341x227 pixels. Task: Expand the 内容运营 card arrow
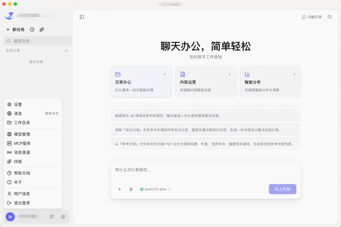pyautogui.click(x=230, y=74)
